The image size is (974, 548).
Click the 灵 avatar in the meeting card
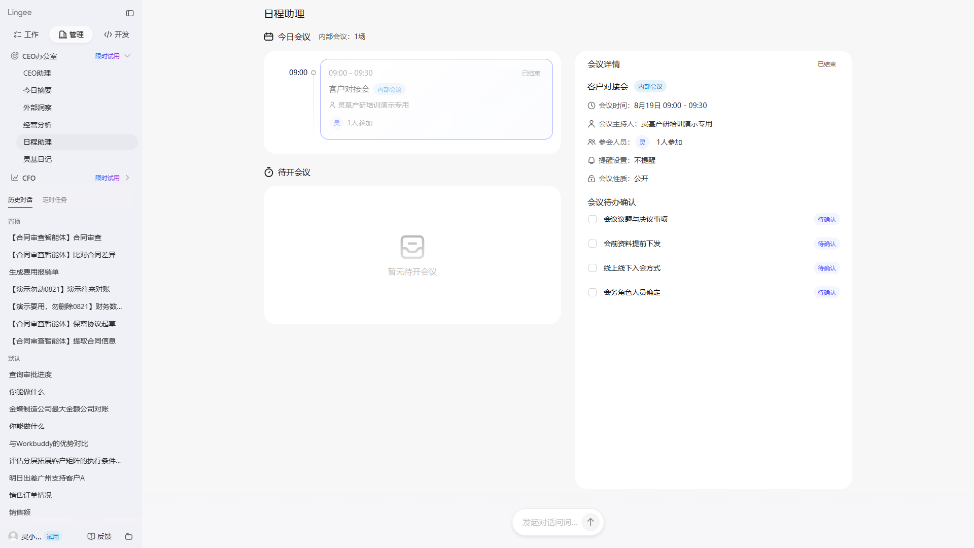(x=337, y=123)
